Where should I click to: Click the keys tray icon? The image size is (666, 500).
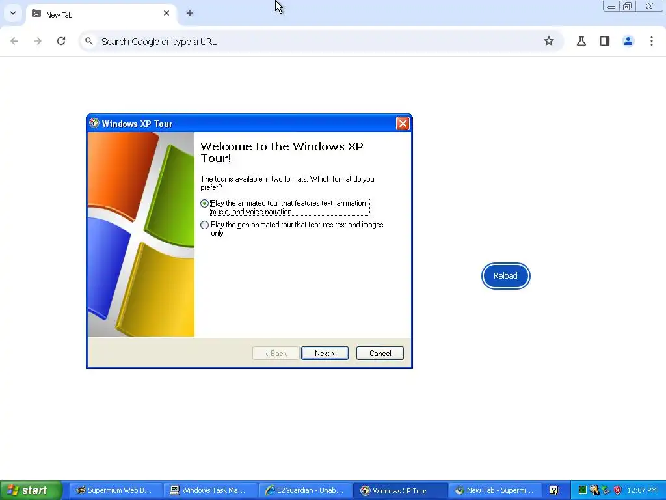[594, 490]
